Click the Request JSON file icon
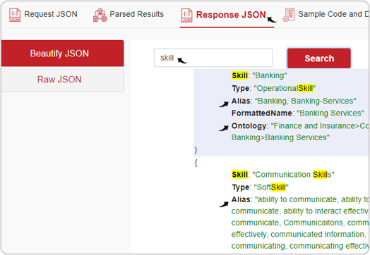 tap(15, 15)
